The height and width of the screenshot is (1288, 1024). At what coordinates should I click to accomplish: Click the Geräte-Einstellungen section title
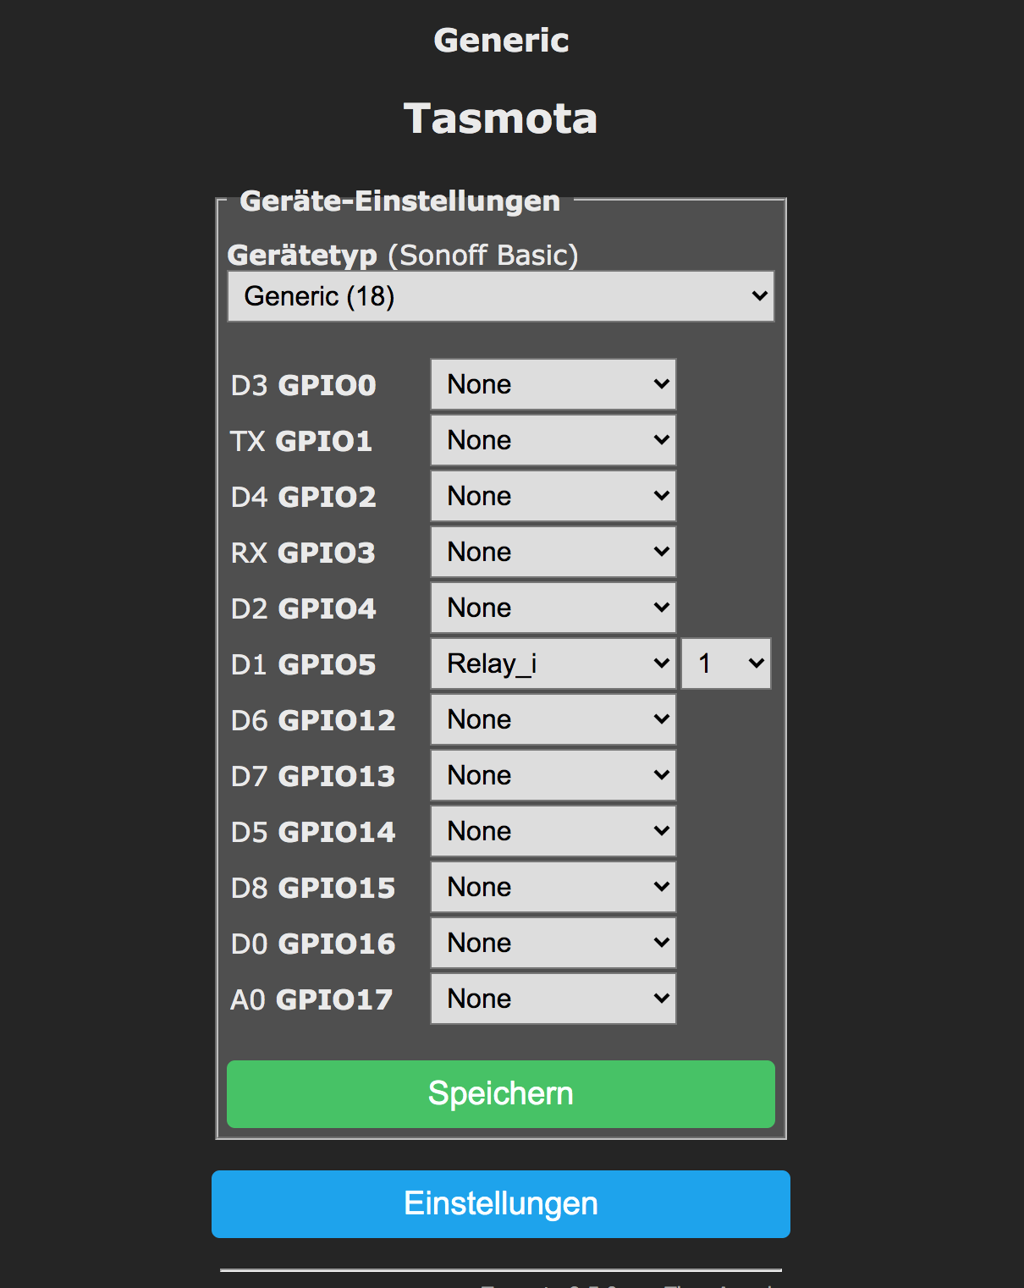[x=399, y=201]
